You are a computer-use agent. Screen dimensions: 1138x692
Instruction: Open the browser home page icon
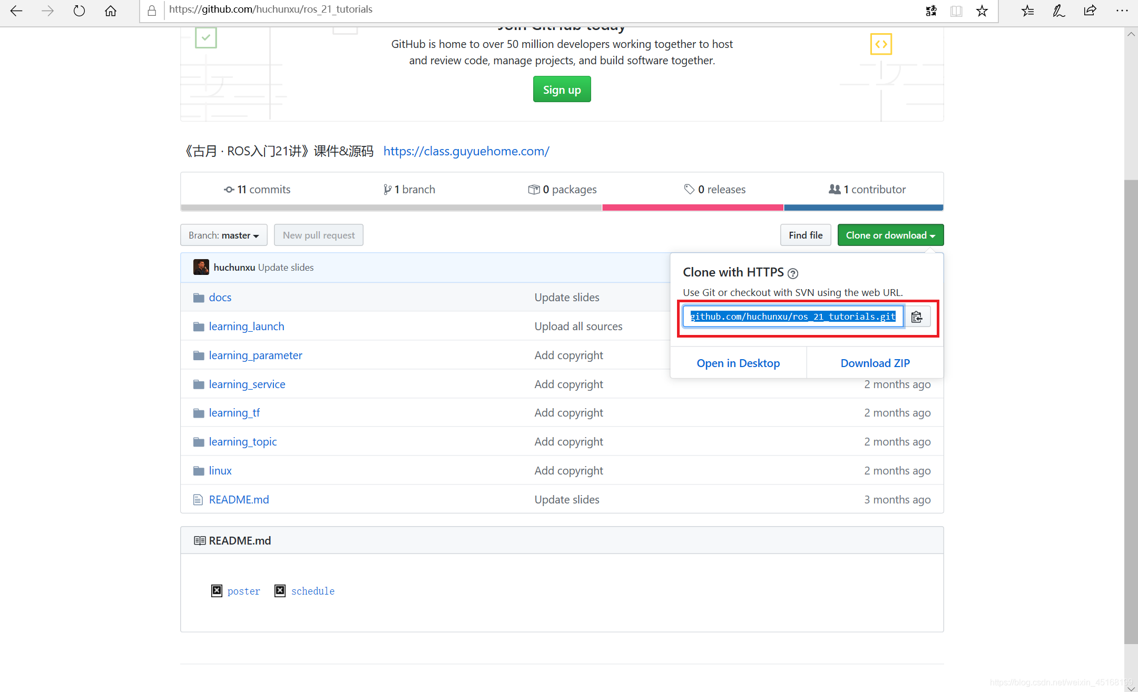tap(111, 11)
